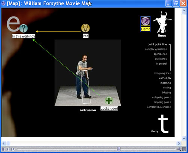Click the 'lines' heading under the dancer
Image resolution: width=188 pixels, height=153 pixels.
[x=162, y=36]
